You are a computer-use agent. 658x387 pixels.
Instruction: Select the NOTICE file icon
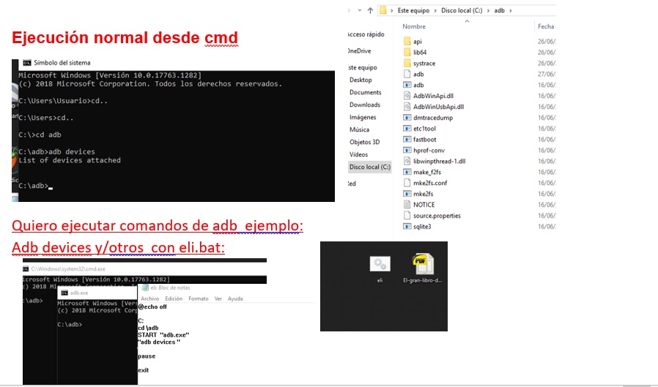point(407,204)
